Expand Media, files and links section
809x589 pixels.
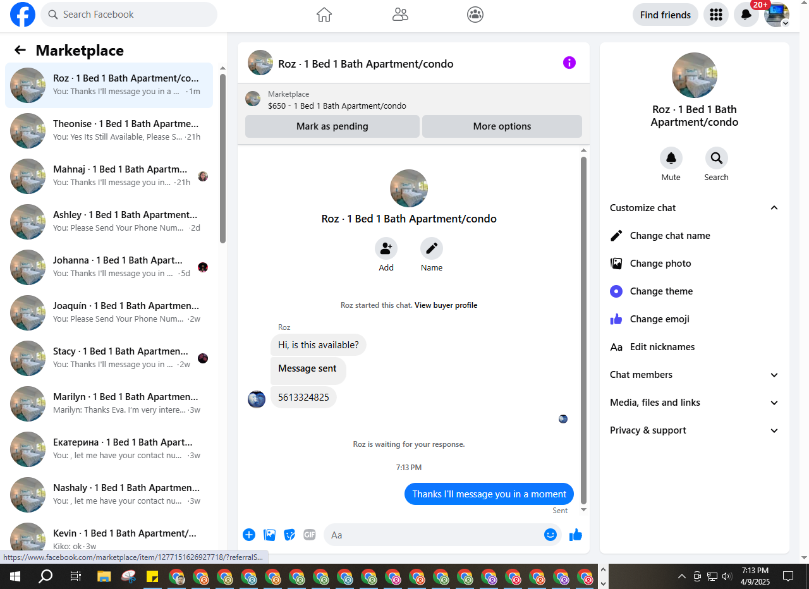pyautogui.click(x=695, y=403)
